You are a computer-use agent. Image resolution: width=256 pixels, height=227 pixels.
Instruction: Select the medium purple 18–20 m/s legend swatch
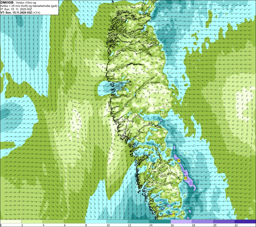202,221
